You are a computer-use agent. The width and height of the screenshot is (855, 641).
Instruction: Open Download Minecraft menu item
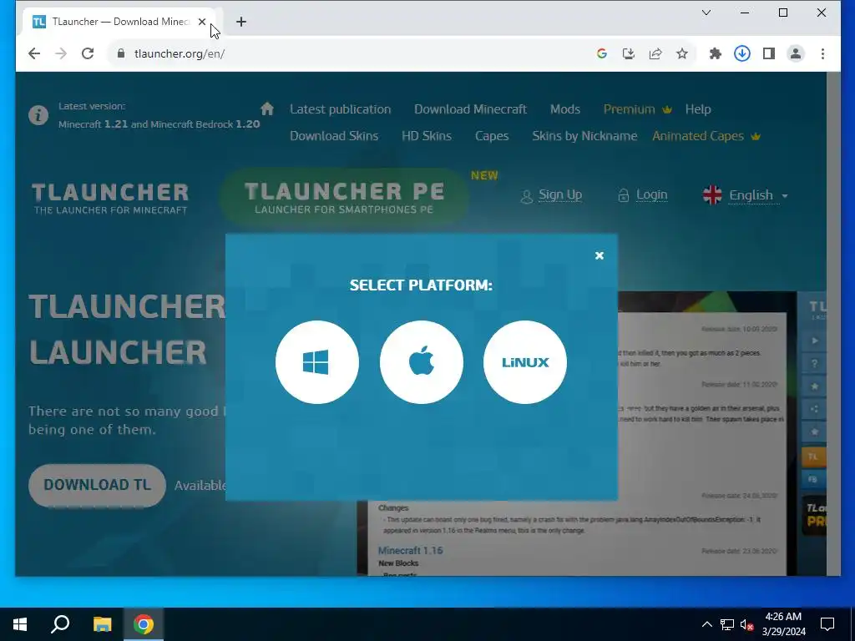point(470,109)
